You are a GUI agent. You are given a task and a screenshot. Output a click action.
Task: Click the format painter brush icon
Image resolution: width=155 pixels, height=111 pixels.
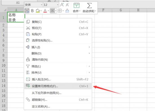click(x=67, y=11)
